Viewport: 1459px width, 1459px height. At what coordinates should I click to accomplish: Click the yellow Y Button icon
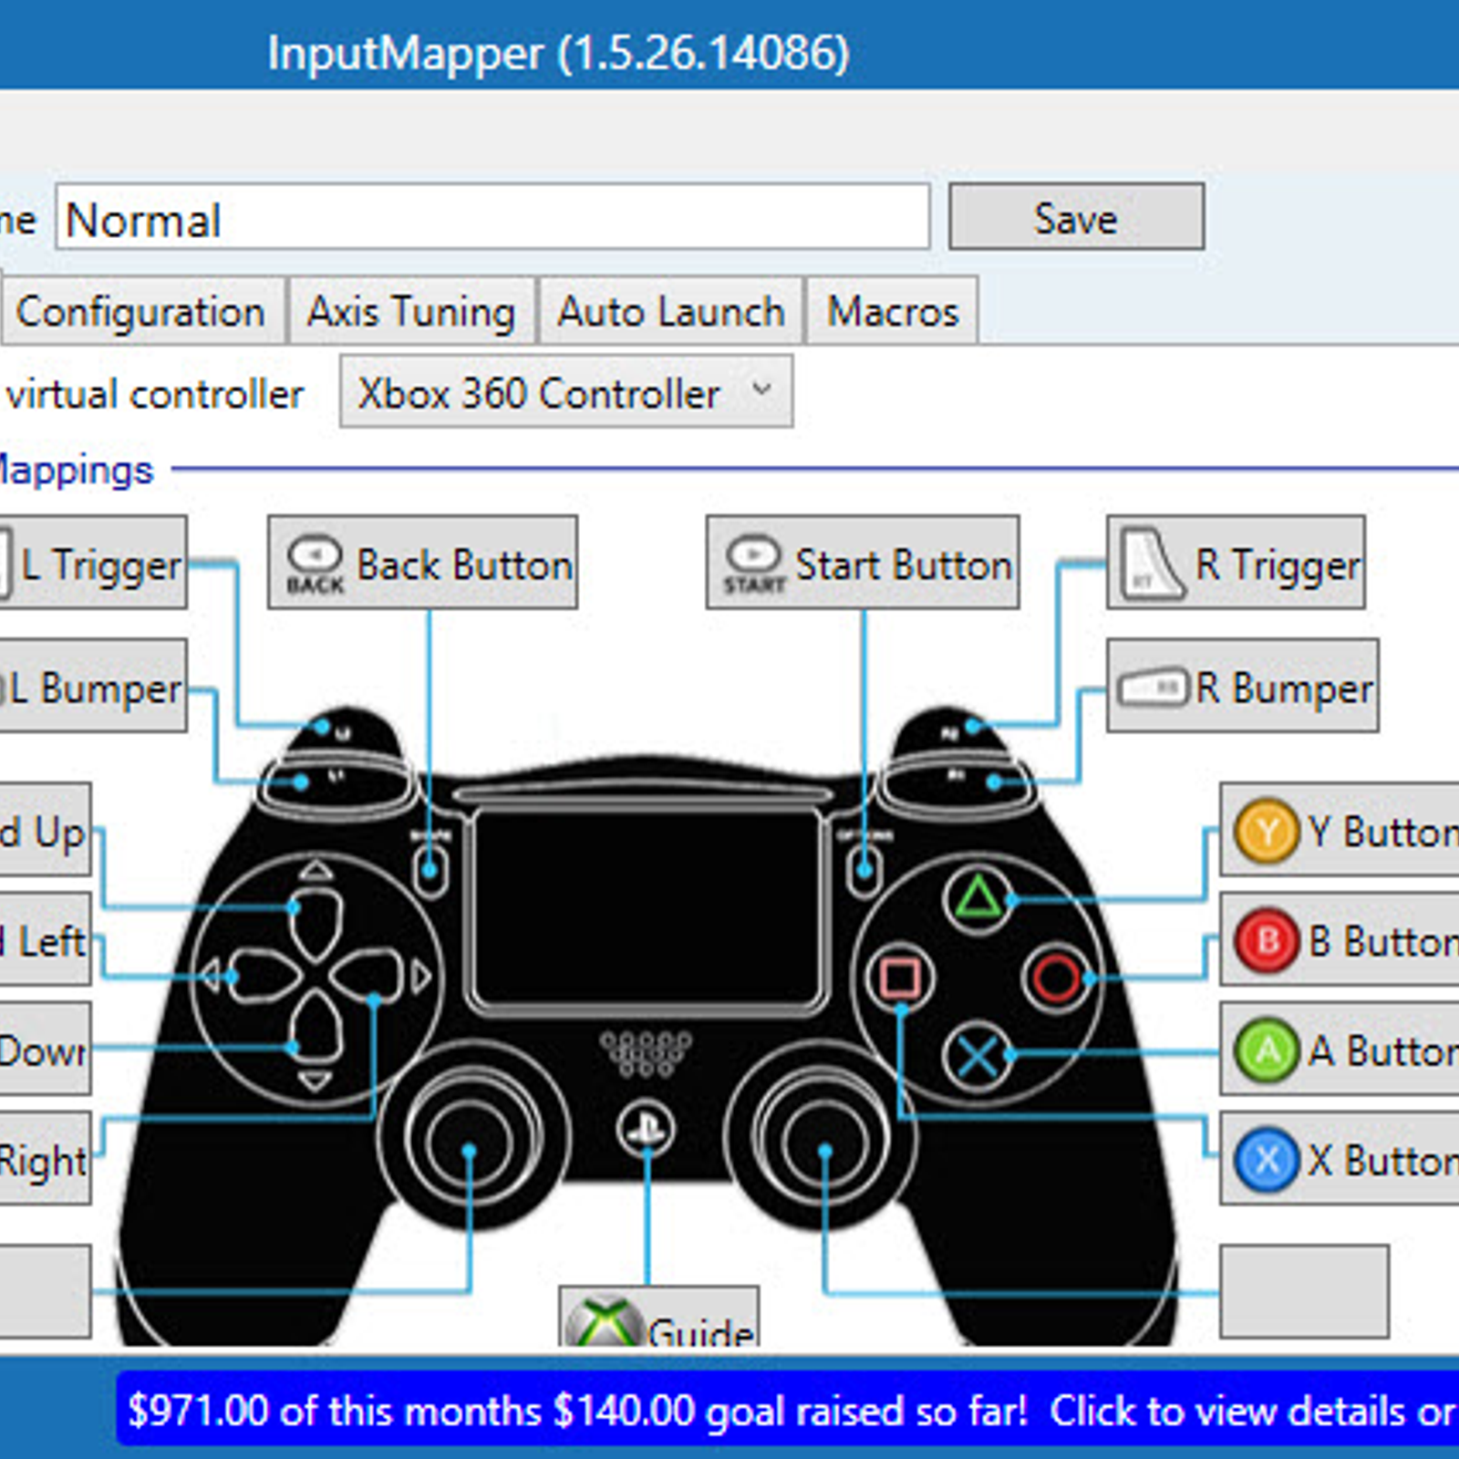click(1266, 831)
